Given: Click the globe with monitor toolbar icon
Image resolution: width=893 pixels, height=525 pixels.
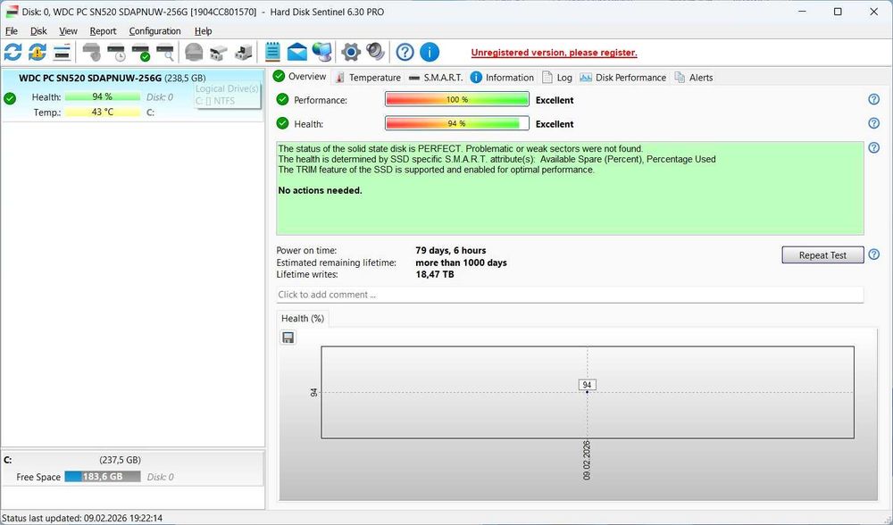Looking at the screenshot, I should 322,52.
